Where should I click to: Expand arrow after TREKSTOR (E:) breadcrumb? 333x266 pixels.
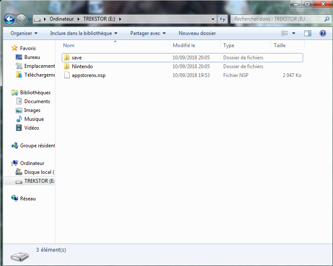tap(120, 19)
